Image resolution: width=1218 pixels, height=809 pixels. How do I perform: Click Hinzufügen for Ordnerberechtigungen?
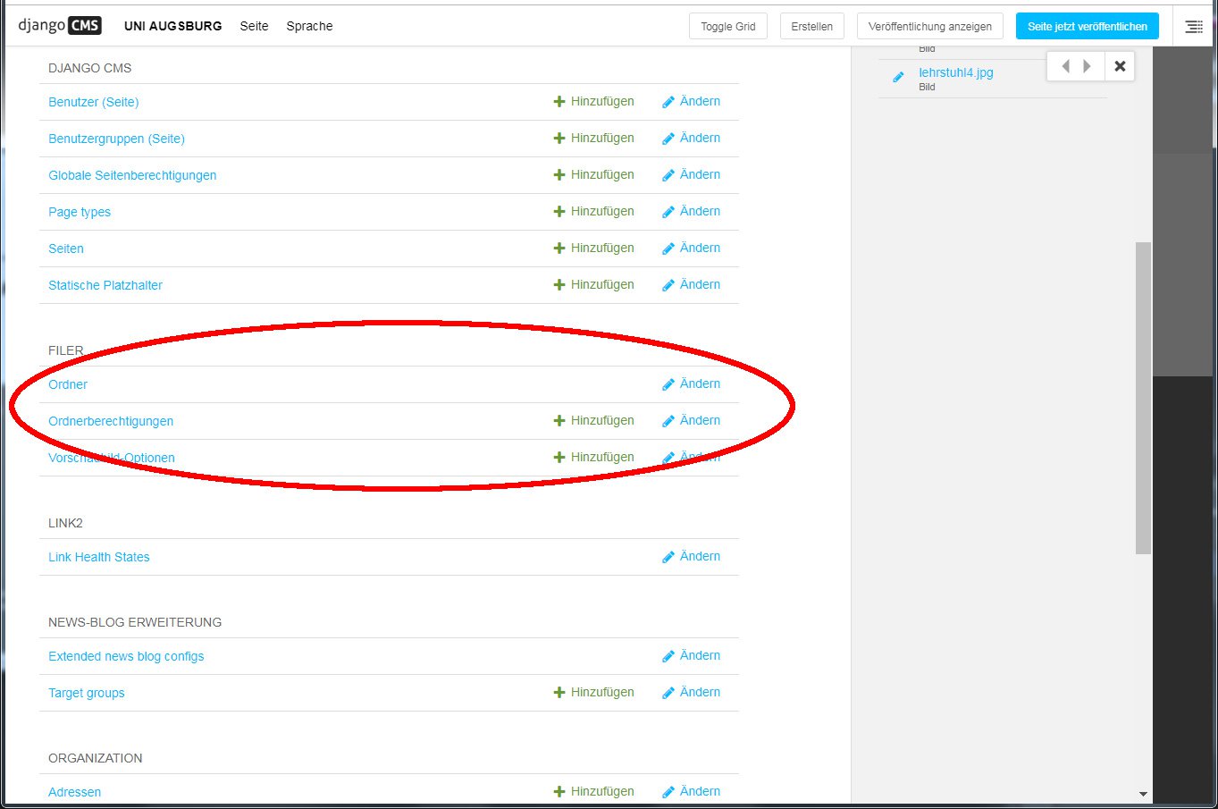tap(594, 420)
